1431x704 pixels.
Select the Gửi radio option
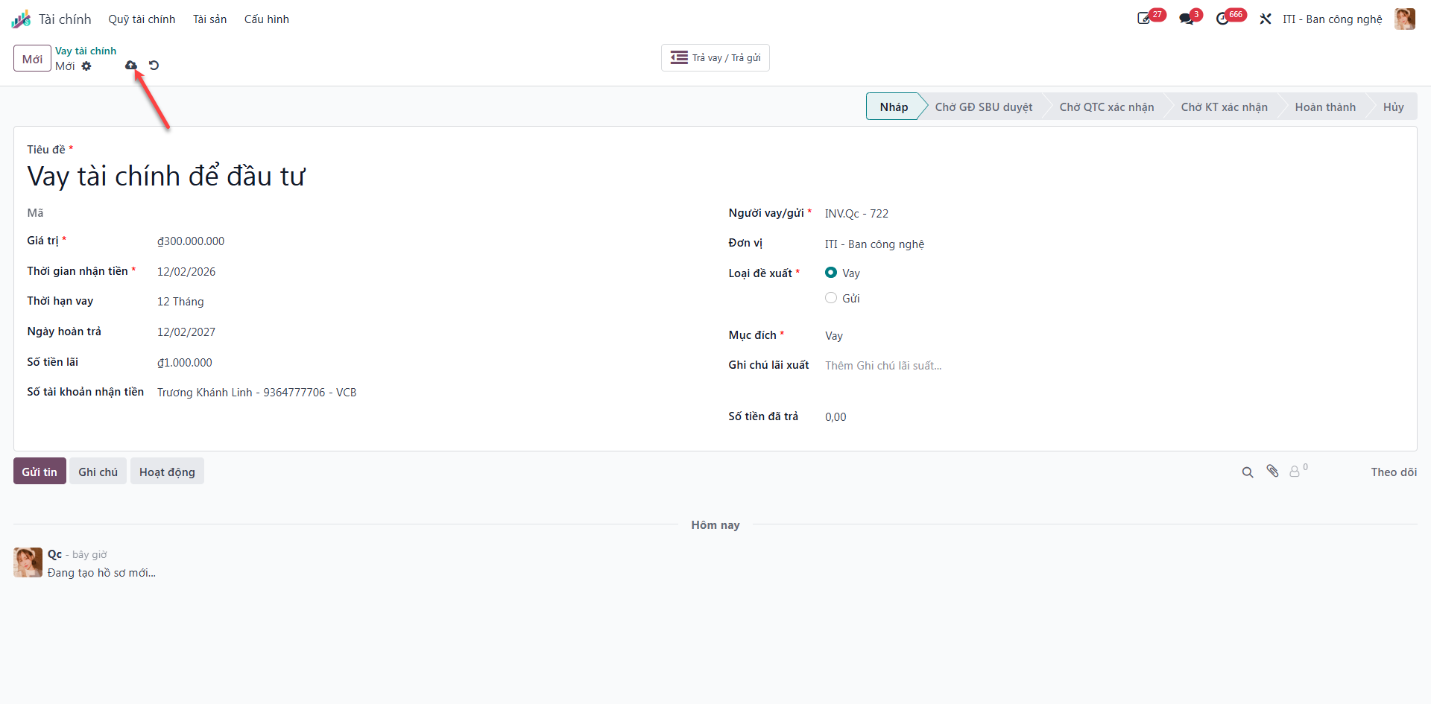[831, 298]
